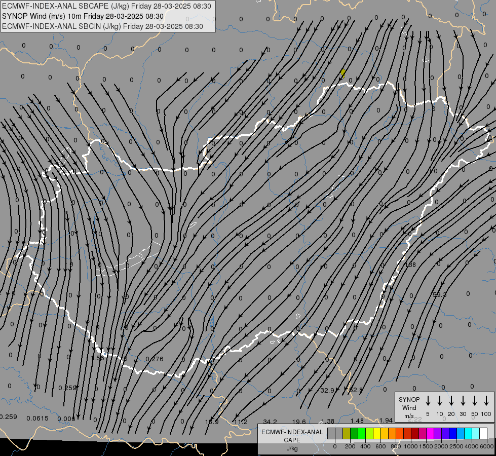Click the 20 m/s wind arrow symbol
This screenshot has height=456, width=496.
[x=451, y=401]
